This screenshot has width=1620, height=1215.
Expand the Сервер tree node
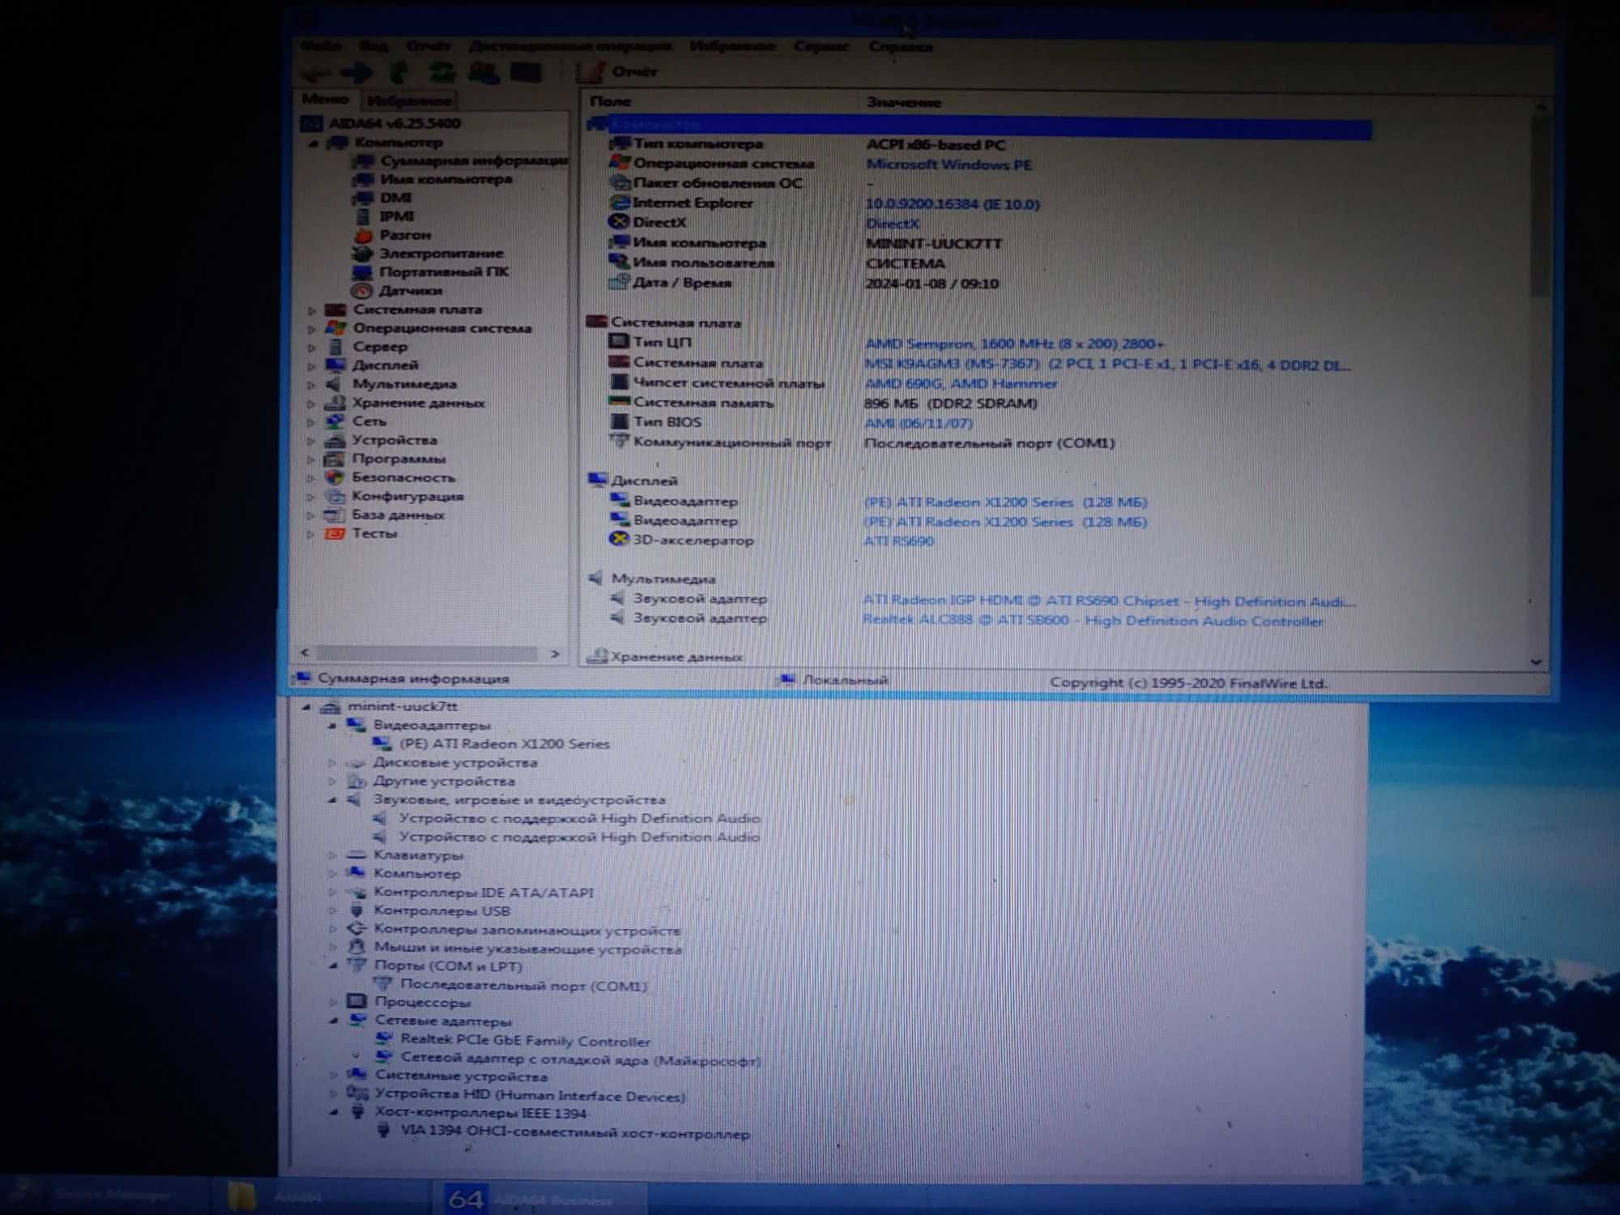point(312,347)
